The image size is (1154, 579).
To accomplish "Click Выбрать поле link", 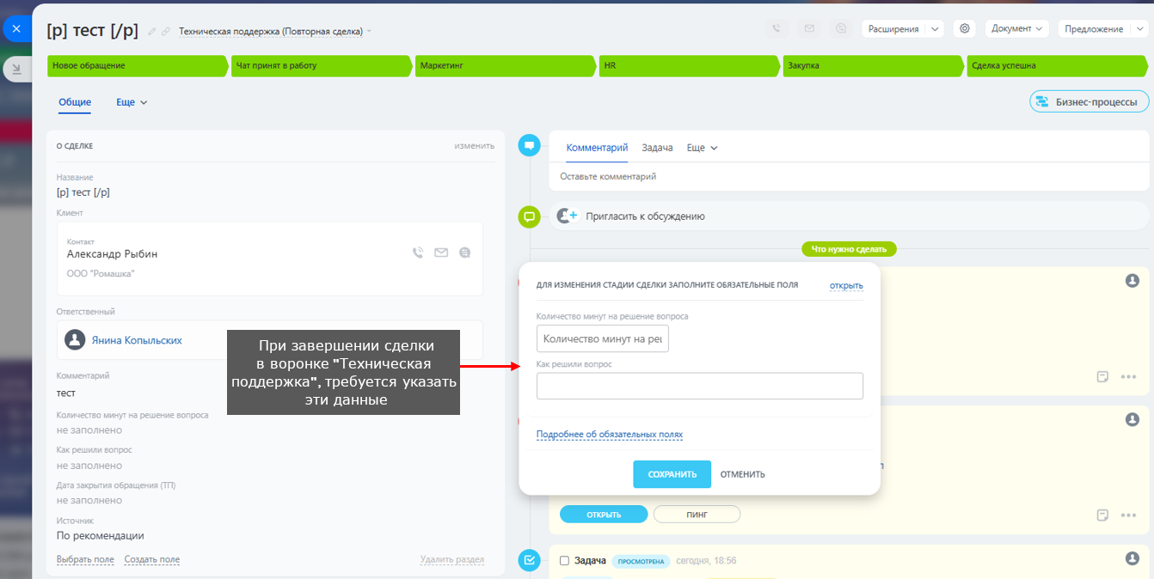I will click(85, 559).
